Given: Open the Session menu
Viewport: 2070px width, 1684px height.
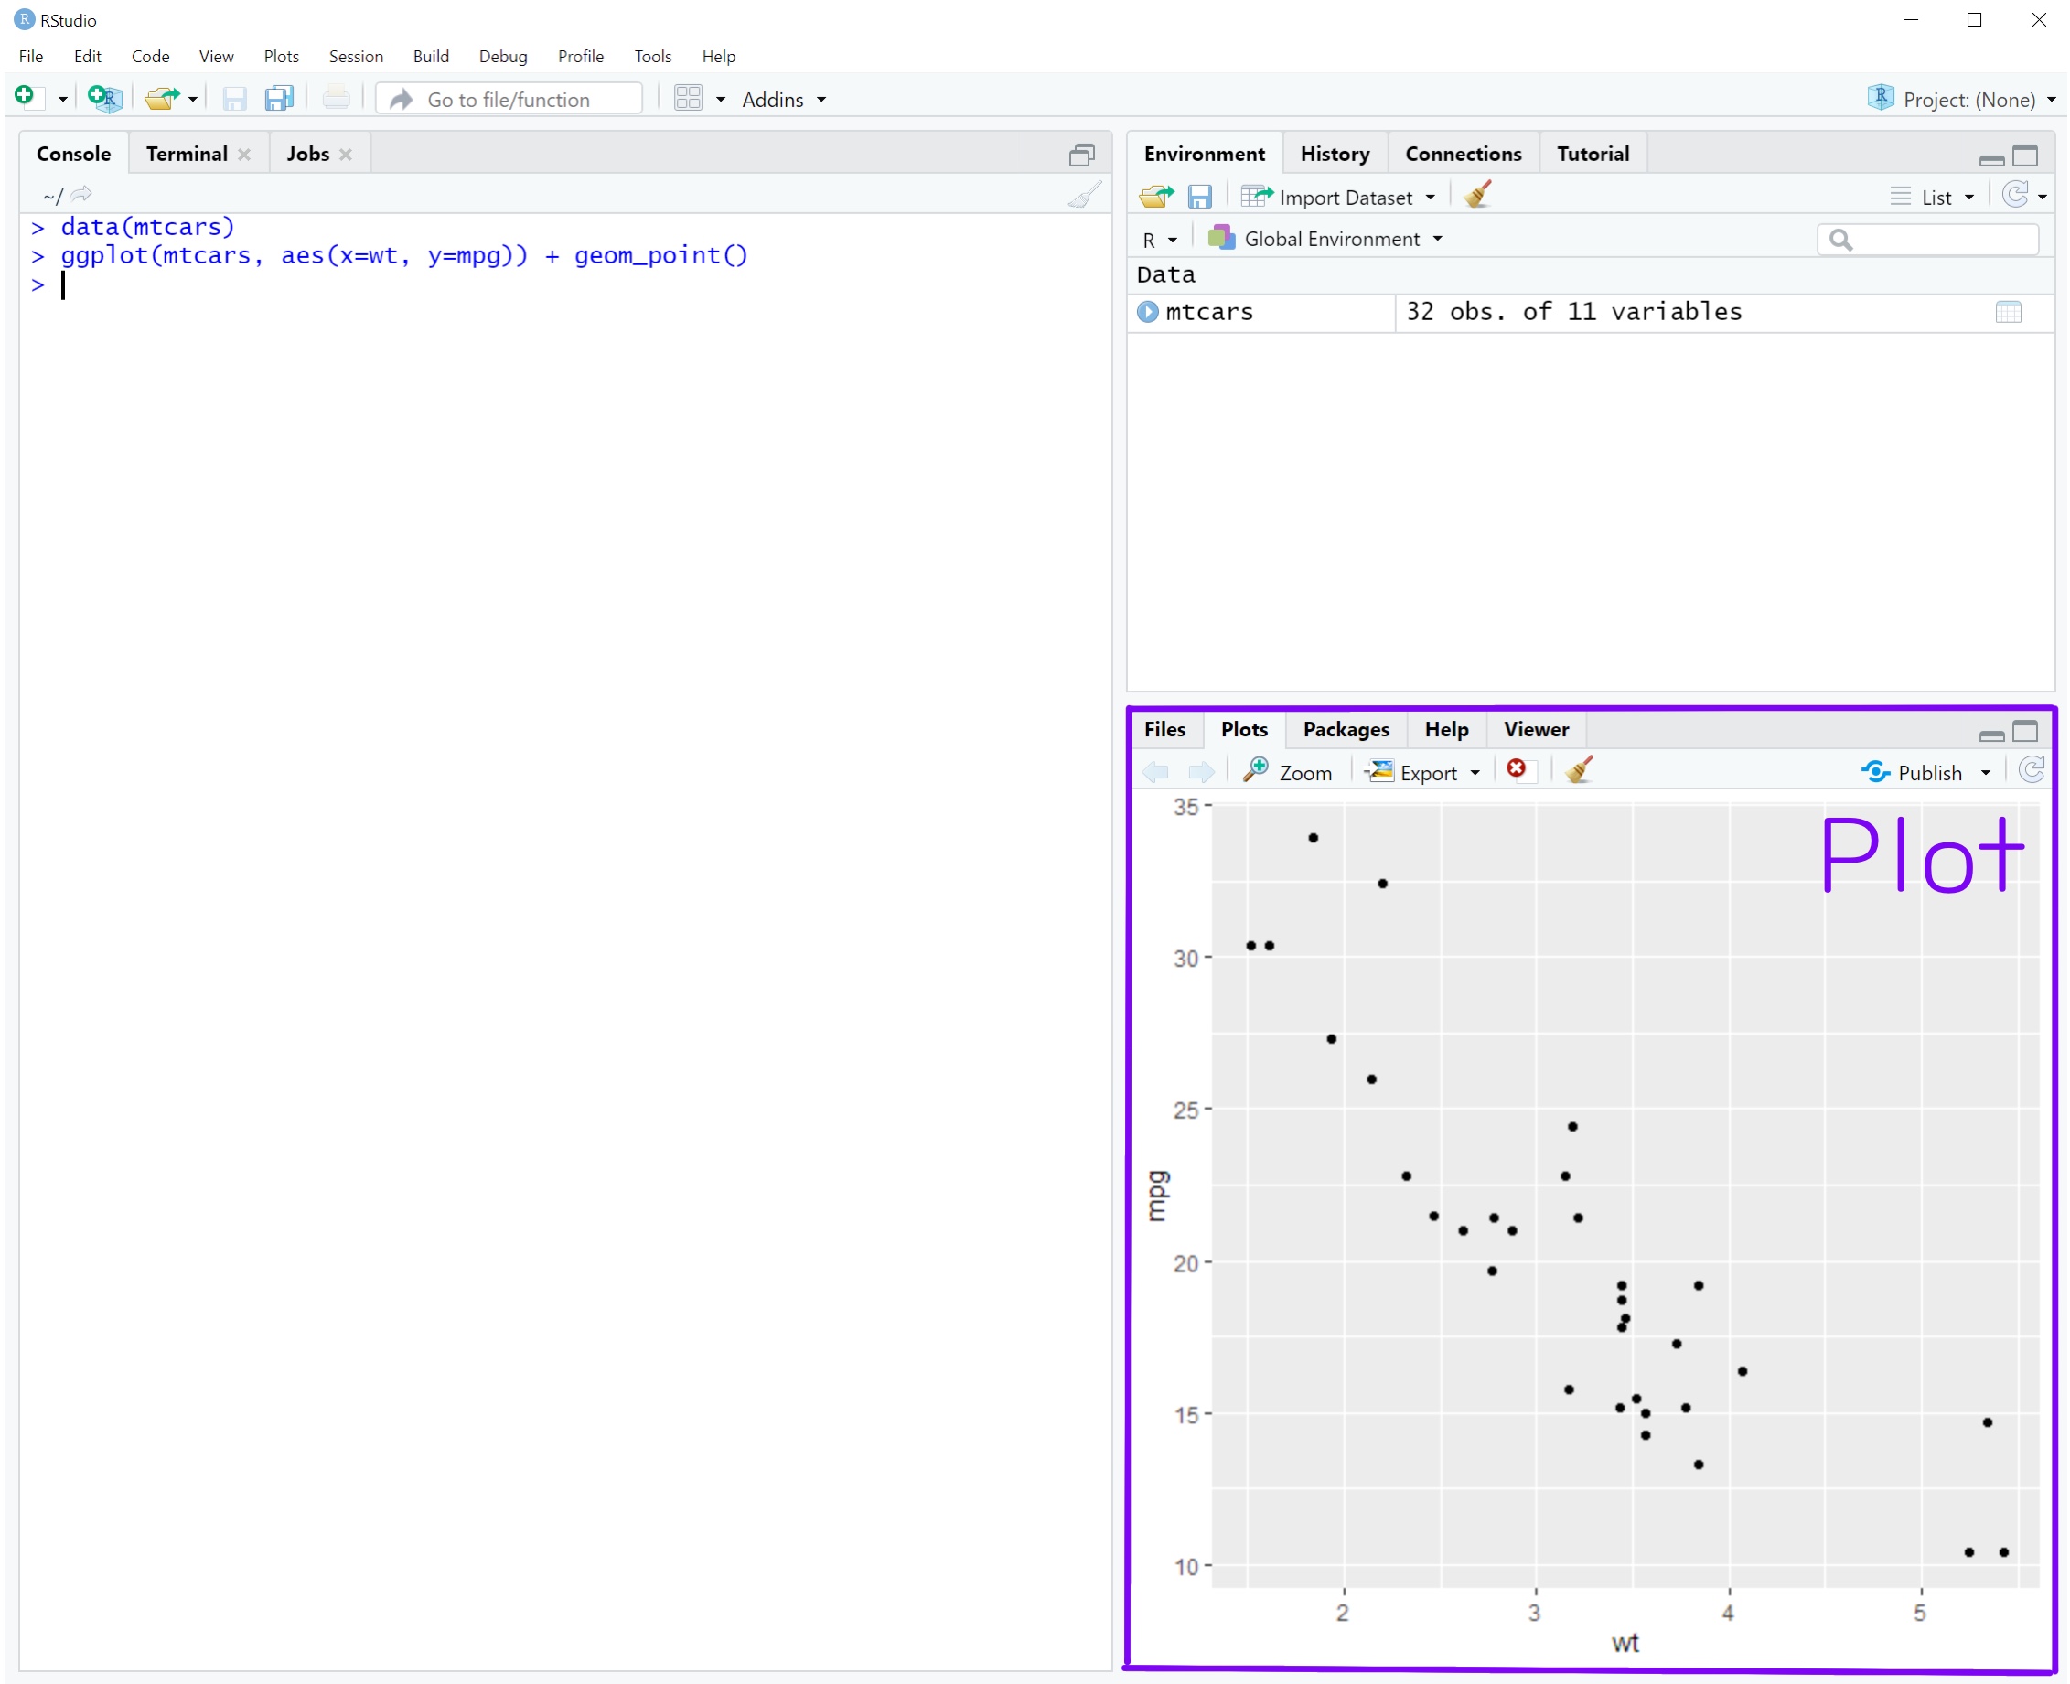Looking at the screenshot, I should 355,57.
